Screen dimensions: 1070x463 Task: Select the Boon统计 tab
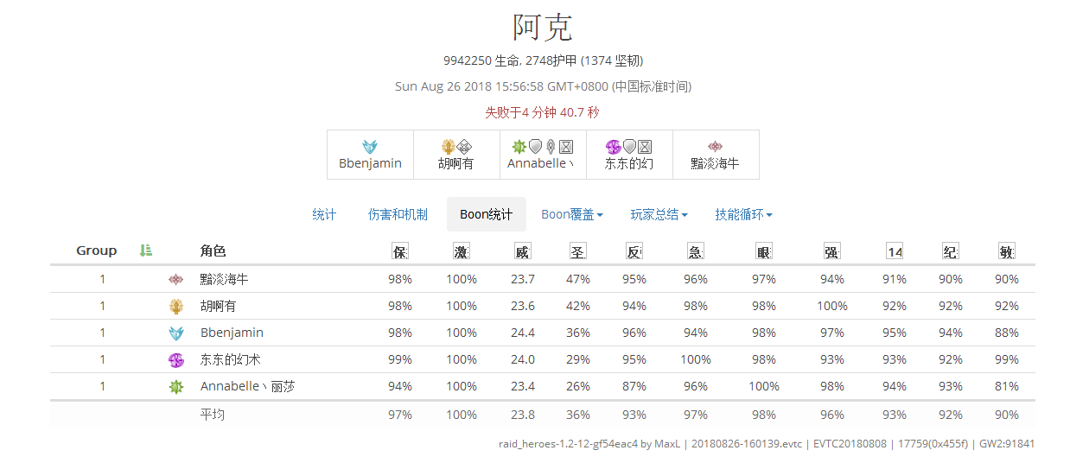coord(487,214)
